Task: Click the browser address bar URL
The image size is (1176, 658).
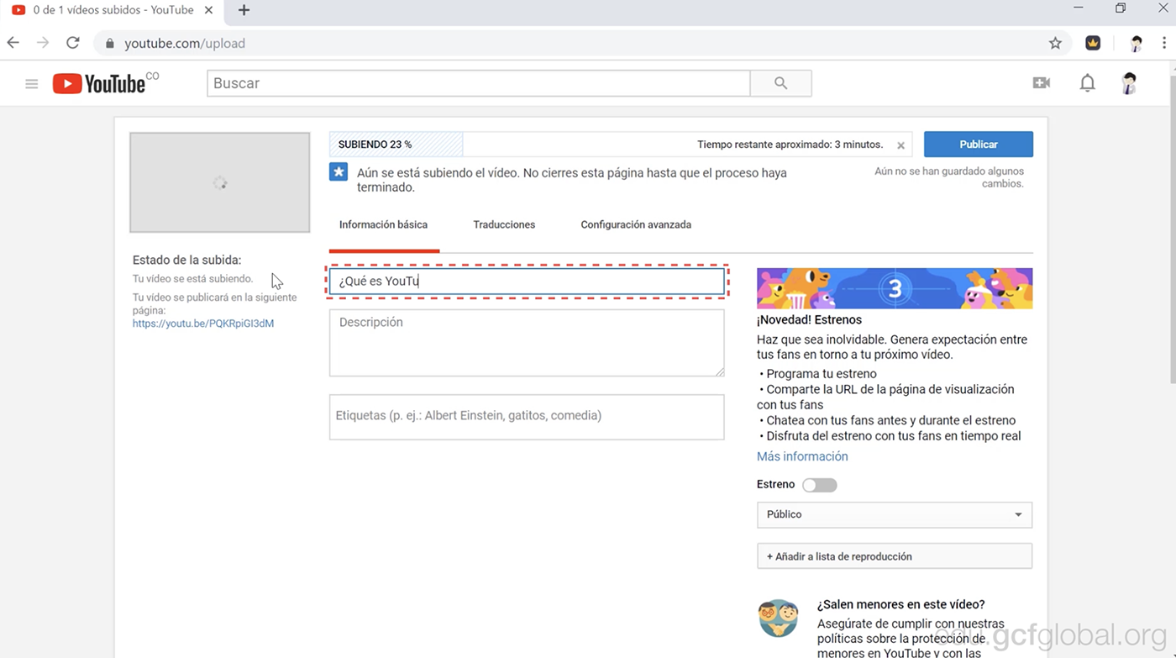Action: point(185,44)
